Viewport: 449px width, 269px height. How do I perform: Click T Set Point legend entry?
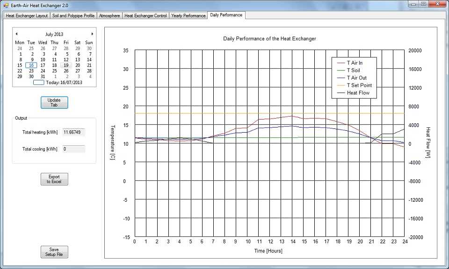point(355,85)
